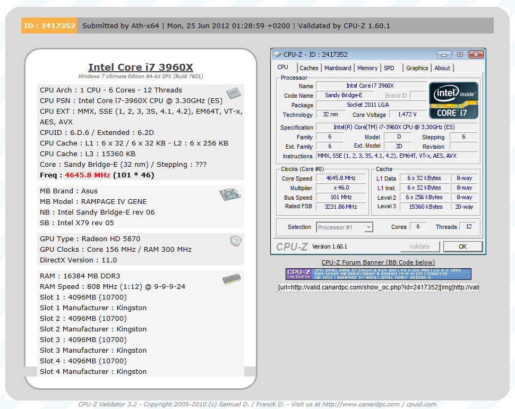Click the CPU-Z Forum Banner link
The width and height of the screenshot is (515, 409).
[378, 262]
